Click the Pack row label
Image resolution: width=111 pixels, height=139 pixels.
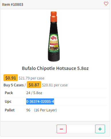coord(9,93)
